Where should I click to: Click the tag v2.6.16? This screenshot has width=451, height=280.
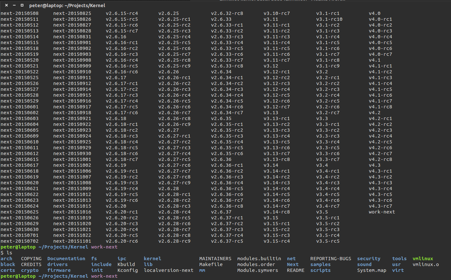[116, 37]
